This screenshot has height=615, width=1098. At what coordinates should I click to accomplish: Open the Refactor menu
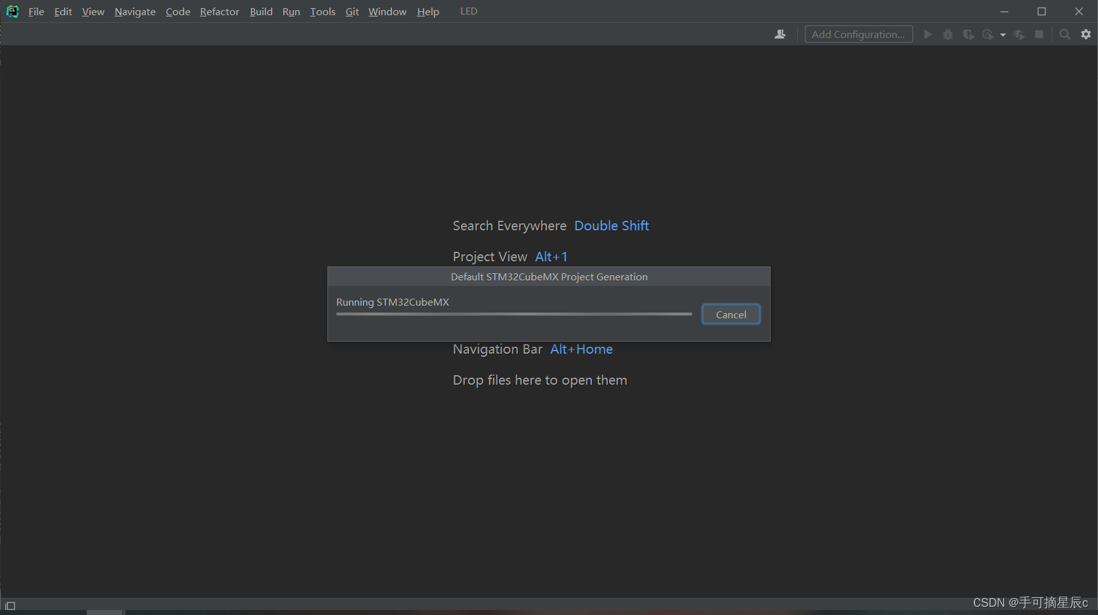[x=220, y=11]
